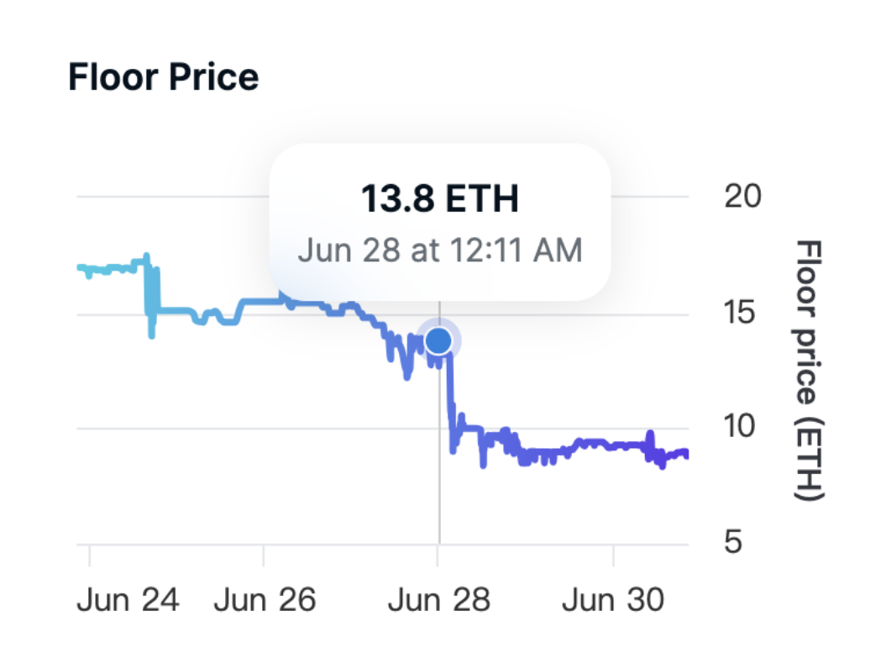Screen dimensions: 870x669
Task: Click the tick mark above the Jun 30 label
Action: point(614,555)
